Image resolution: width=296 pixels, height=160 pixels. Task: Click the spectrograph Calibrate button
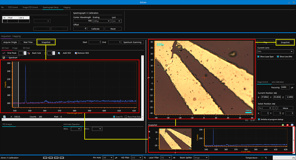(96, 29)
